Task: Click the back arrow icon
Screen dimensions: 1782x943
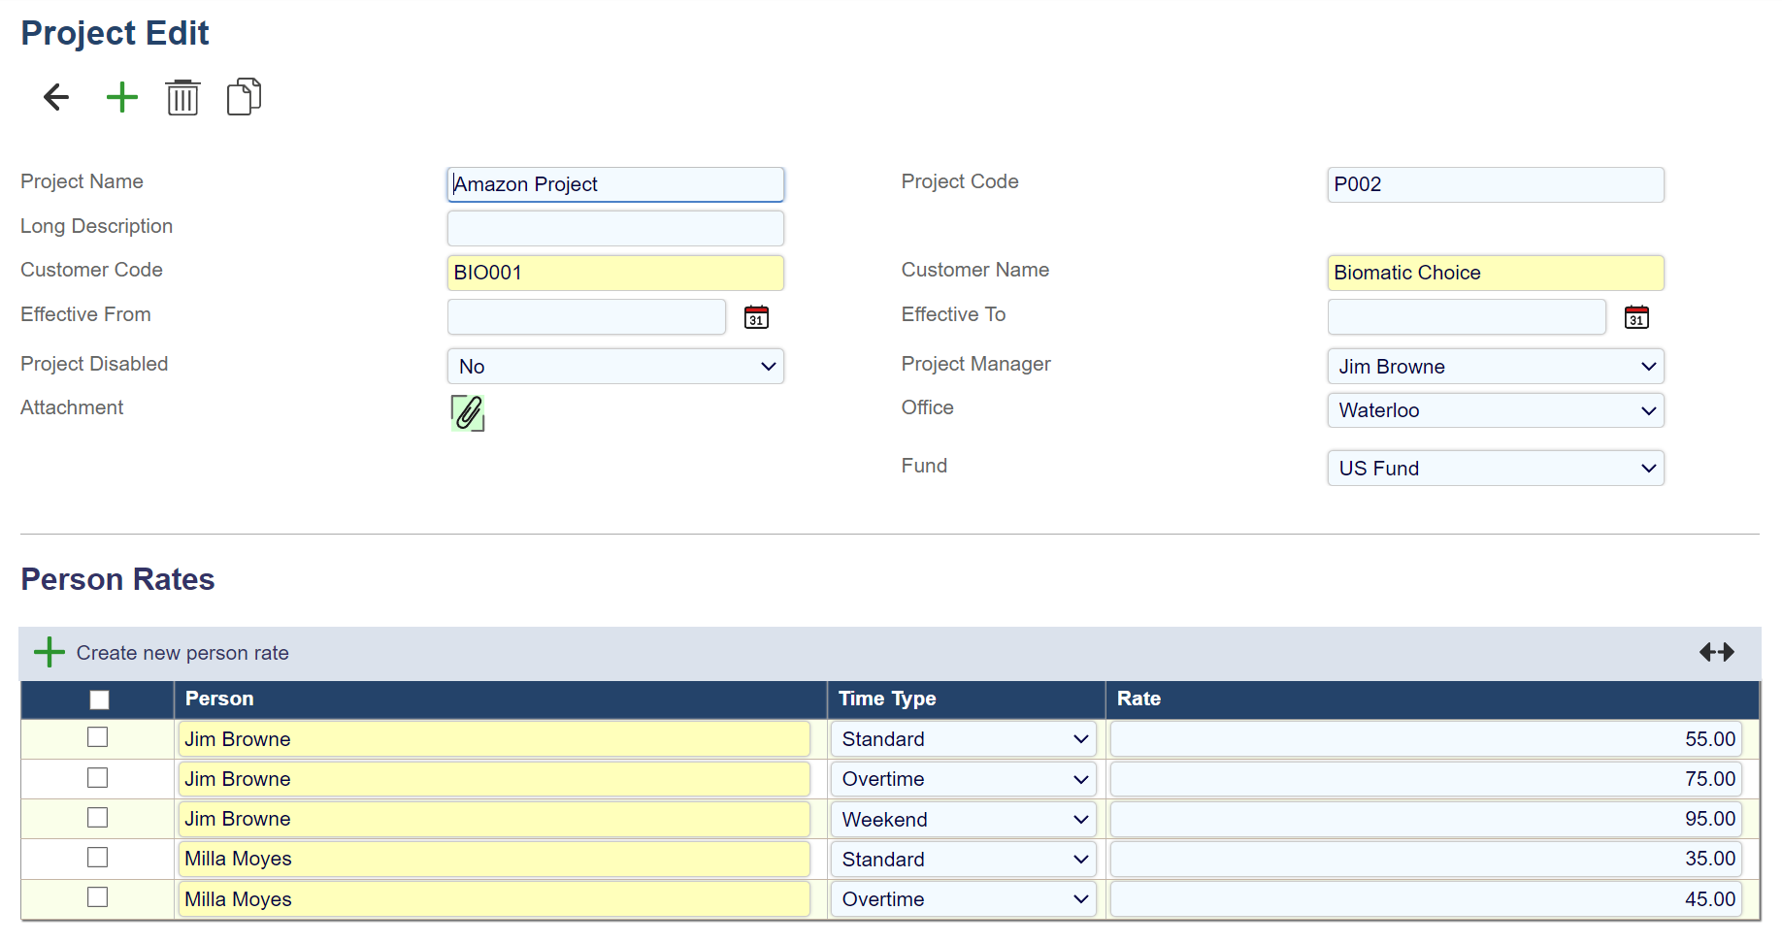Action: coord(56,97)
